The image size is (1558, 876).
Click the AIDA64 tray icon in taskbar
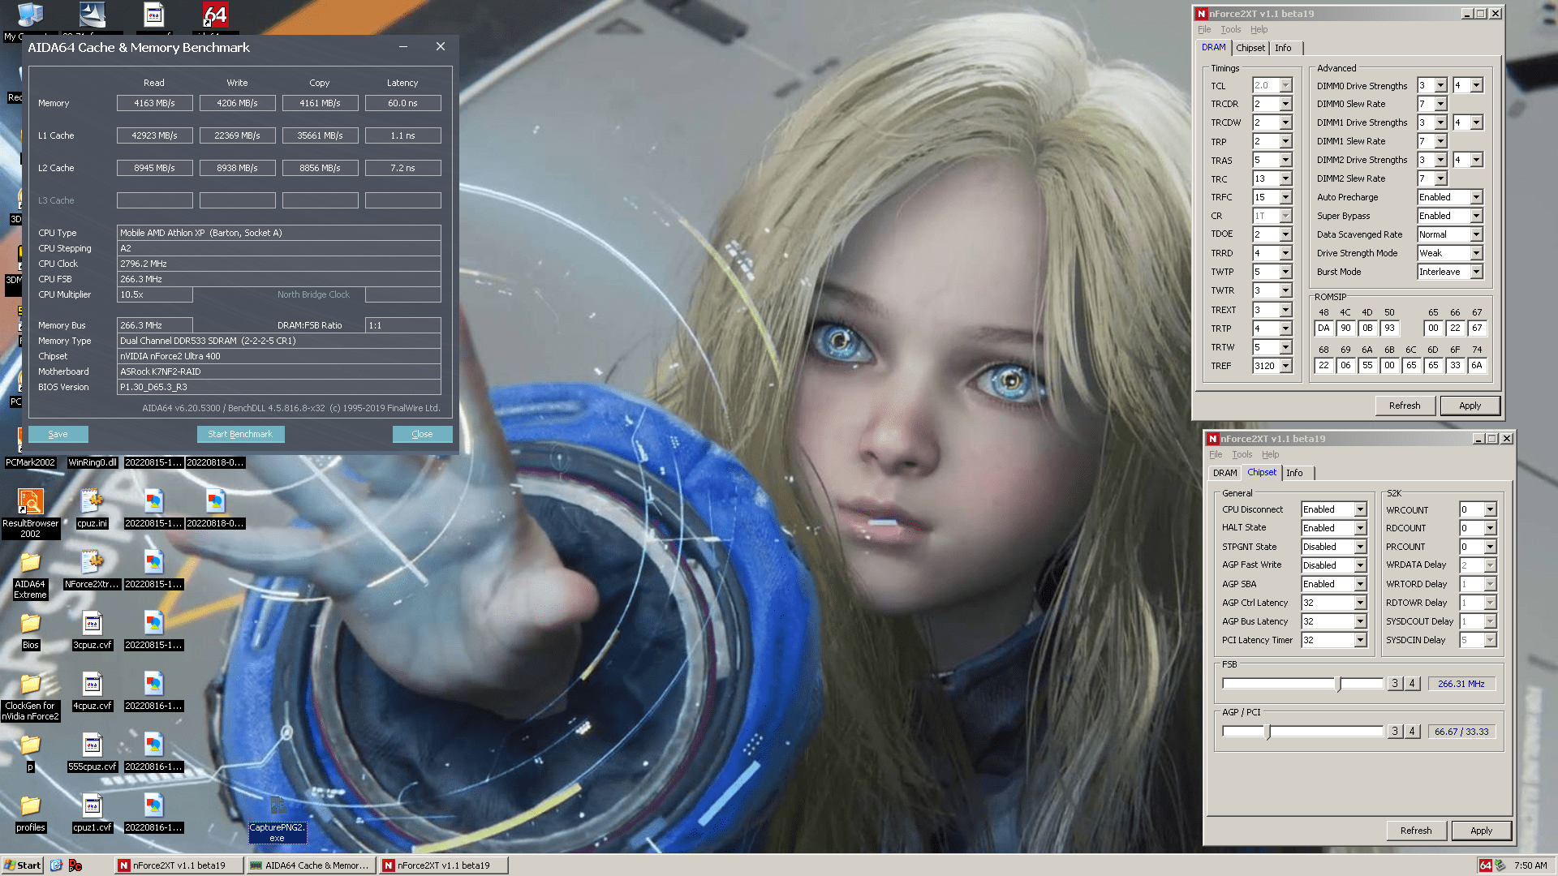[1485, 865]
